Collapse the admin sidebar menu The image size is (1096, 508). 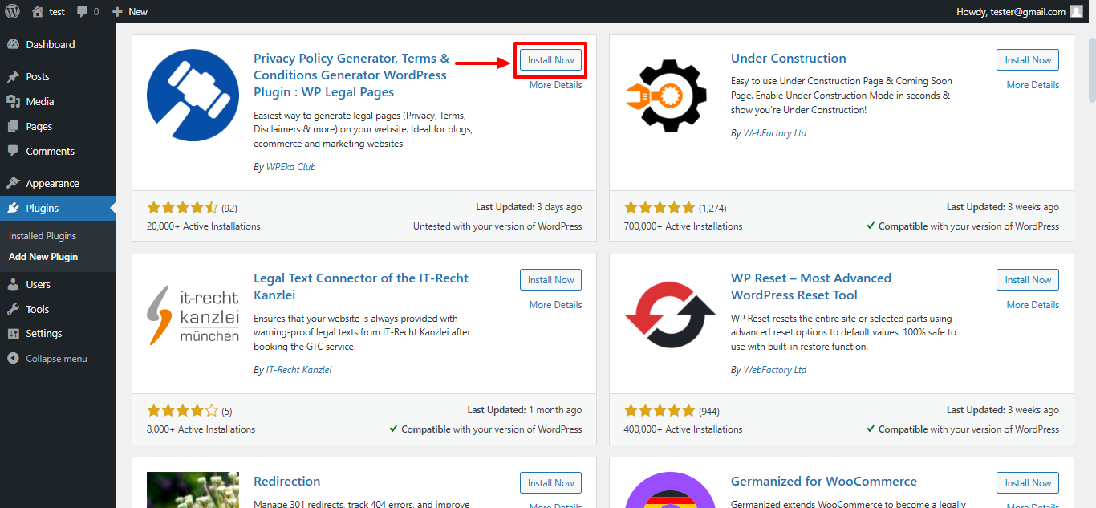pyautogui.click(x=58, y=359)
